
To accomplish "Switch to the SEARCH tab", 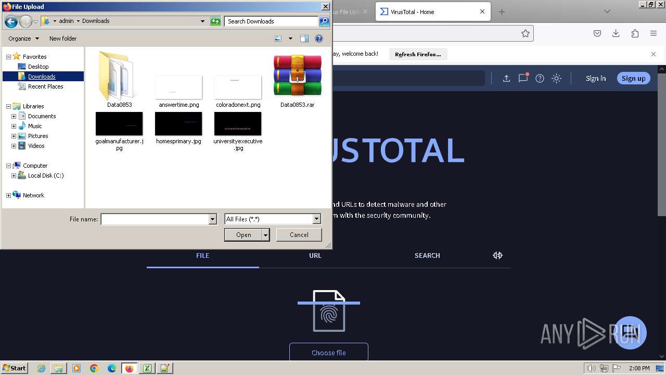I will [427, 255].
